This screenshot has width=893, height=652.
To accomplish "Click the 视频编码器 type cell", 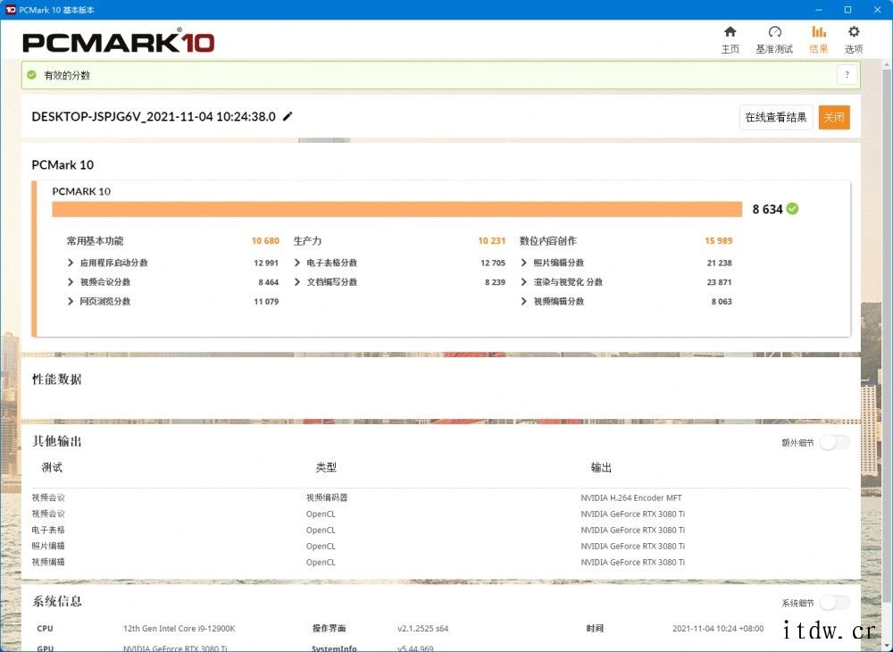I will pyautogui.click(x=327, y=497).
